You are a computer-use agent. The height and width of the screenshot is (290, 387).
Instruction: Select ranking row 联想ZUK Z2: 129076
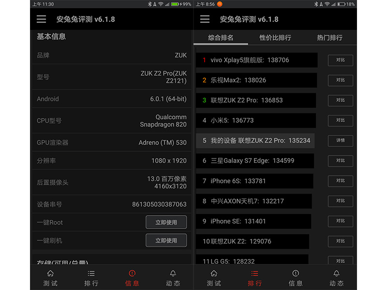click(x=253, y=241)
